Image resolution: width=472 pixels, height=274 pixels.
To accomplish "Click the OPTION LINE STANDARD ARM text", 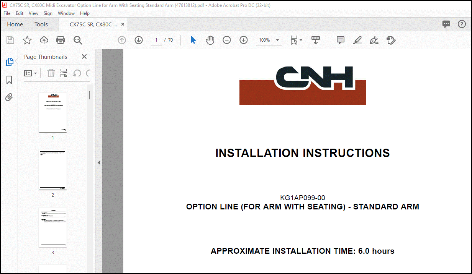I will point(303,207).
